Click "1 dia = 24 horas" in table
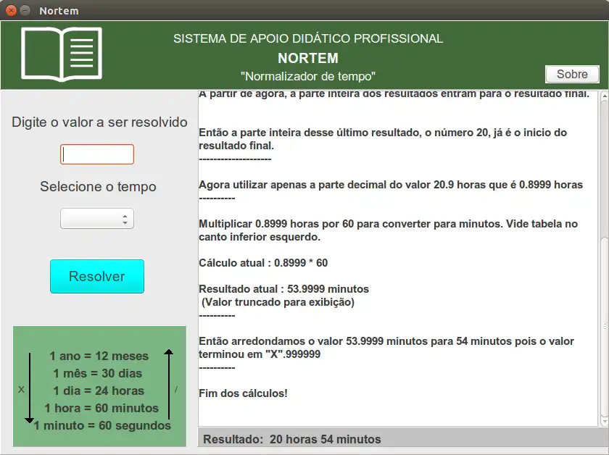 click(x=99, y=391)
